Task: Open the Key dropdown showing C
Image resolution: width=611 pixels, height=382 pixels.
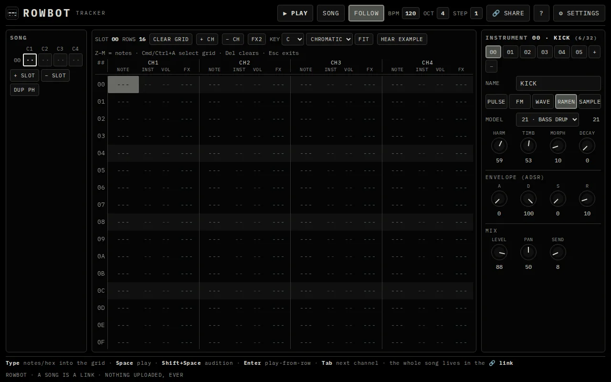Action: pos(293,39)
